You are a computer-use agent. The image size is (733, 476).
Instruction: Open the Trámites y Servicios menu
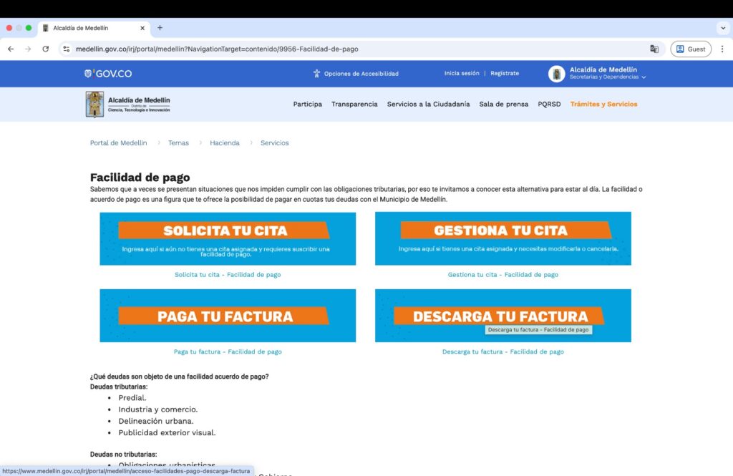click(603, 105)
